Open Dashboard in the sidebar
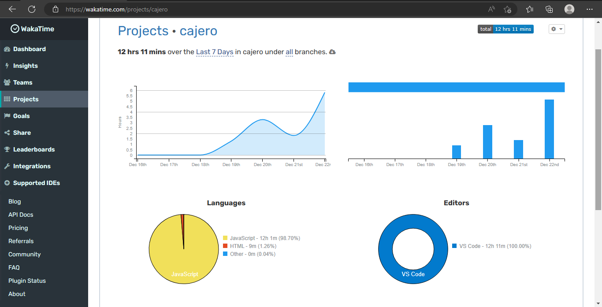This screenshot has height=307, width=602. point(44,49)
